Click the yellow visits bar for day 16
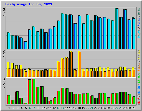The image size is (142, 111). coord(70,64)
